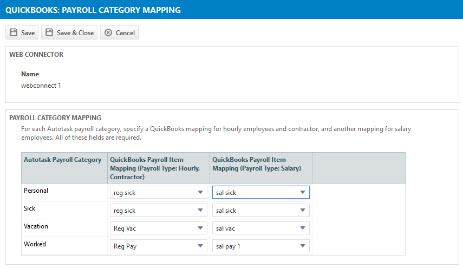
Task: Select the Worked category row label
Action: [35, 244]
